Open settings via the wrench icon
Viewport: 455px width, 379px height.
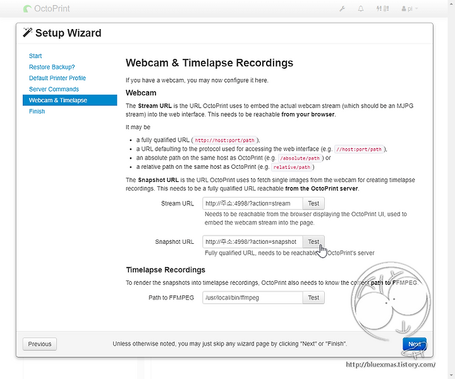(x=343, y=9)
